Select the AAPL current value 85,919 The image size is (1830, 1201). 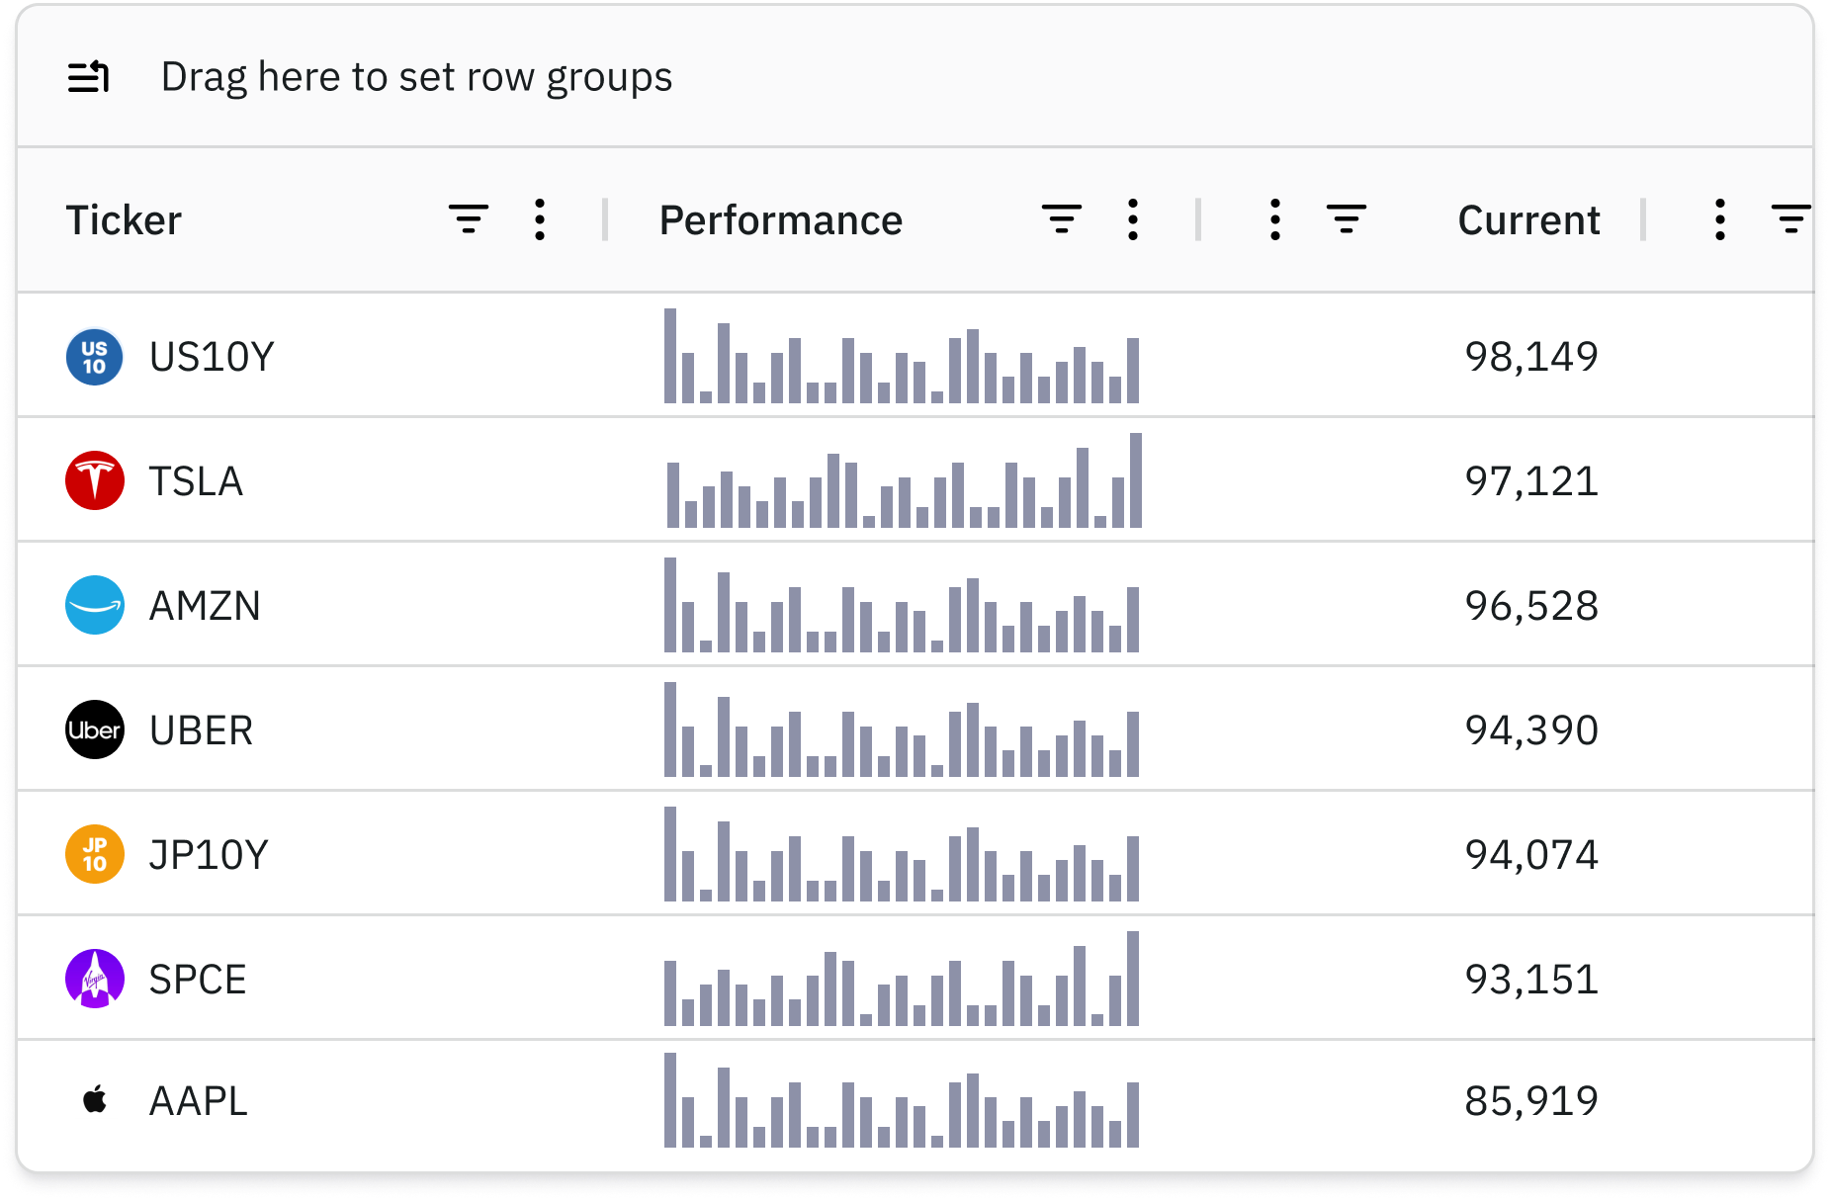[1530, 1101]
